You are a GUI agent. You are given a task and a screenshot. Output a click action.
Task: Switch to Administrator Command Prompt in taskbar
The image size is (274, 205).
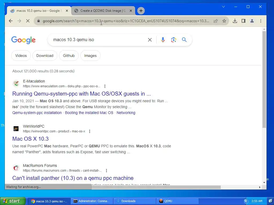(x=92, y=201)
